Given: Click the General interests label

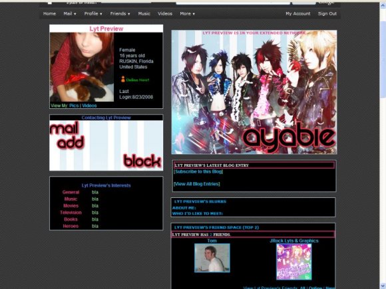Looking at the screenshot, I should pyautogui.click(x=71, y=193).
